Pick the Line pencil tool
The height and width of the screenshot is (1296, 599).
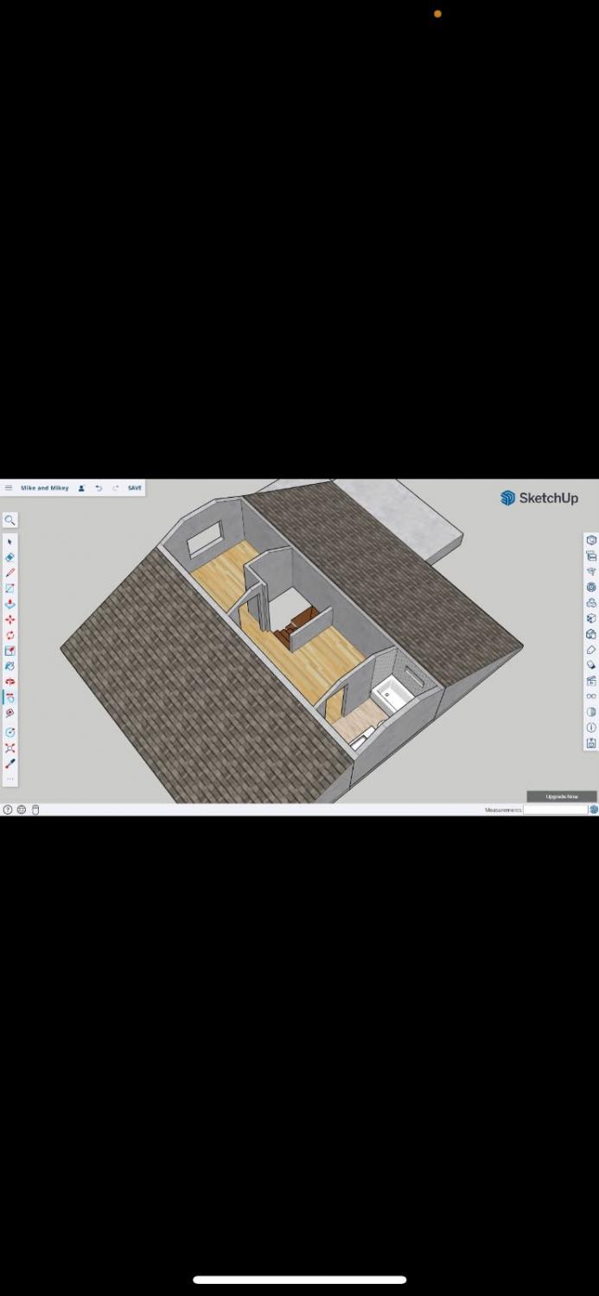pyautogui.click(x=10, y=573)
